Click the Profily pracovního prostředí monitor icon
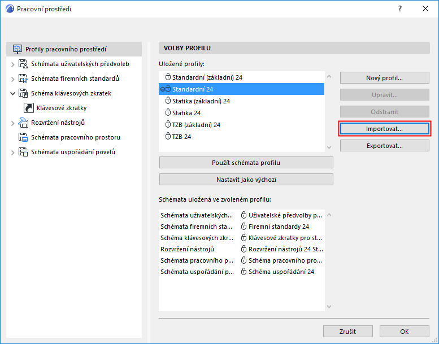The height and width of the screenshot is (344, 439). (18, 49)
